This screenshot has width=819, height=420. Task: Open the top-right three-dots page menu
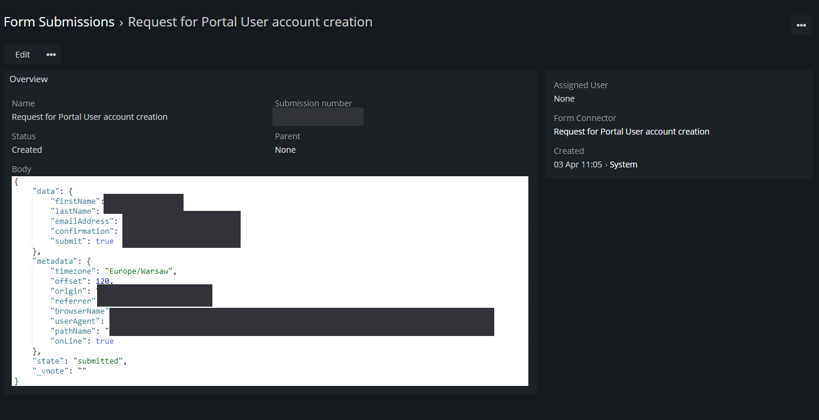click(x=801, y=25)
